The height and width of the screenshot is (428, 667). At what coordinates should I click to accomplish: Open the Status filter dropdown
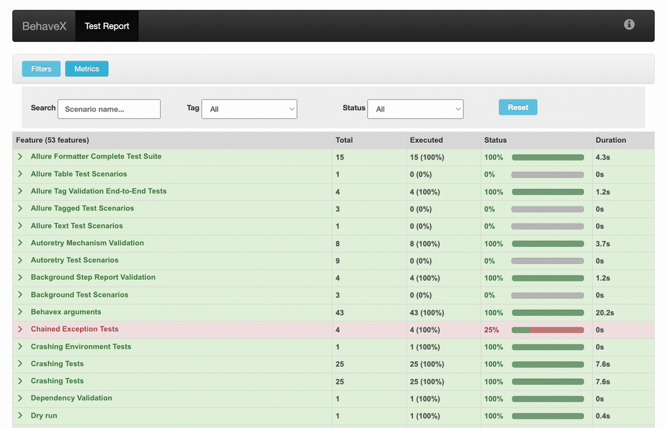tap(415, 109)
